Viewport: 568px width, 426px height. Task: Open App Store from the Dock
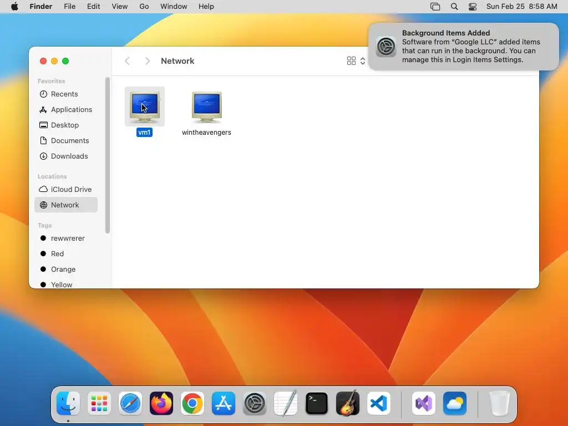[224, 403]
